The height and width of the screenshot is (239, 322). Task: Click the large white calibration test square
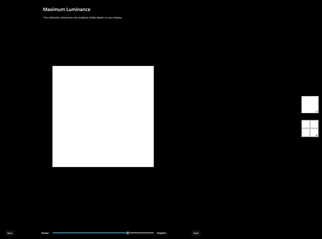point(103,116)
